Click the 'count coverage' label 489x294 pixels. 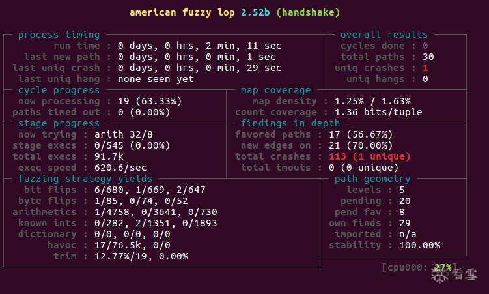(276, 112)
